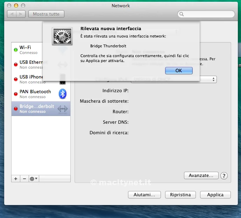Go forward with the right arrow

[x=21, y=14]
